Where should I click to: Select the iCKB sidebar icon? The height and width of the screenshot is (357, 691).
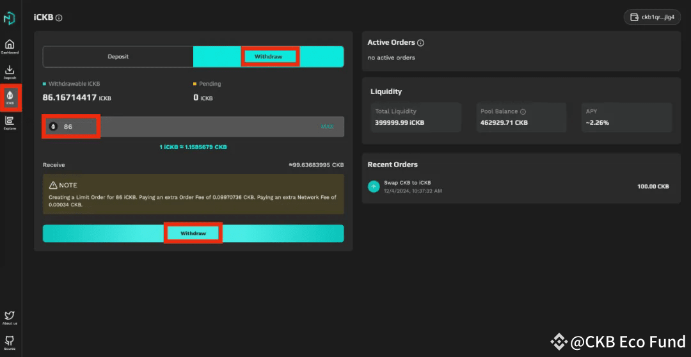pyautogui.click(x=10, y=97)
